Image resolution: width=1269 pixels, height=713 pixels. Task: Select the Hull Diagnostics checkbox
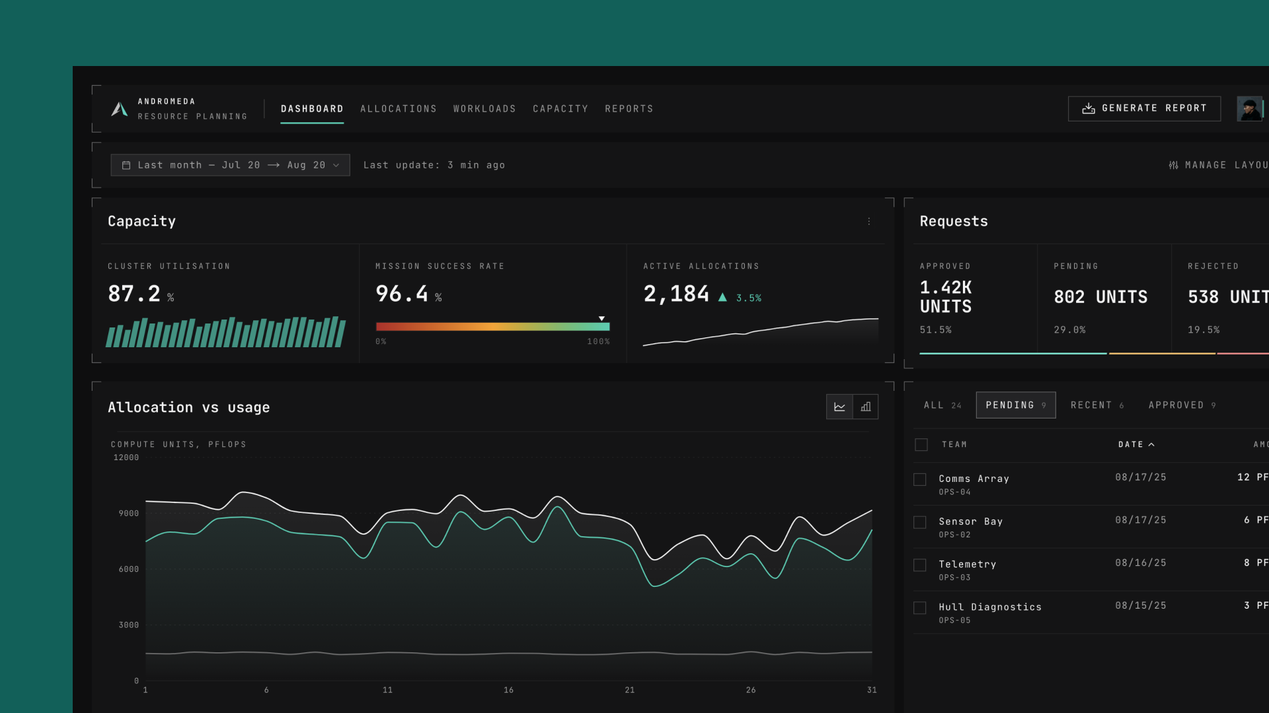920,608
